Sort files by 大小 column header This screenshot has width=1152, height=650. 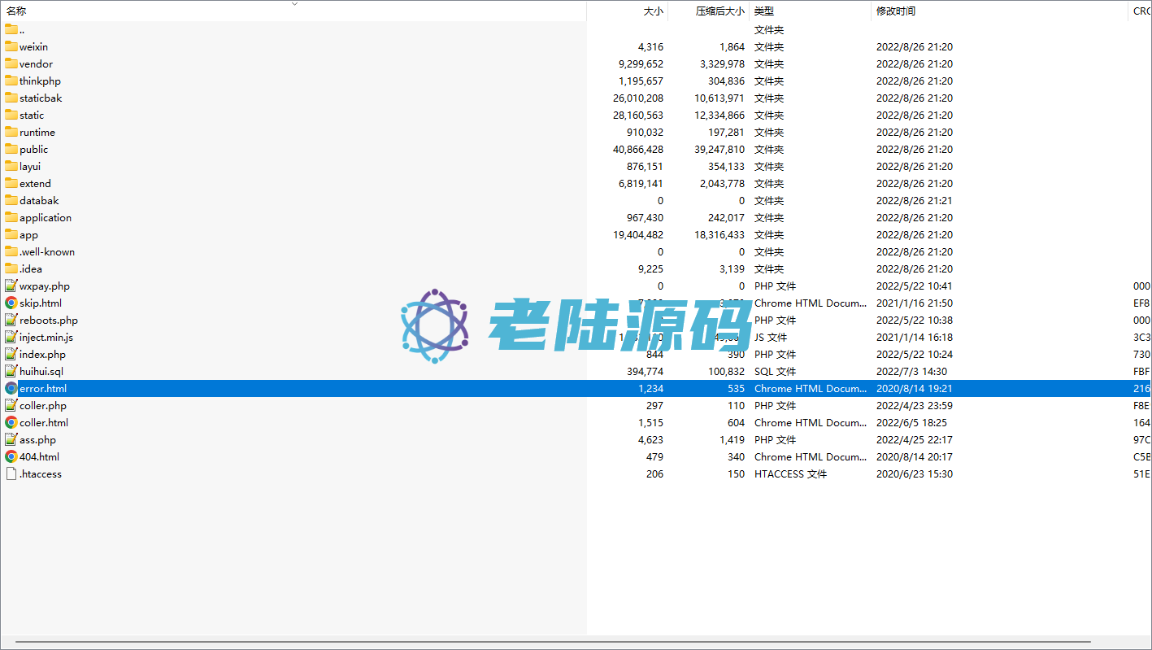point(653,11)
